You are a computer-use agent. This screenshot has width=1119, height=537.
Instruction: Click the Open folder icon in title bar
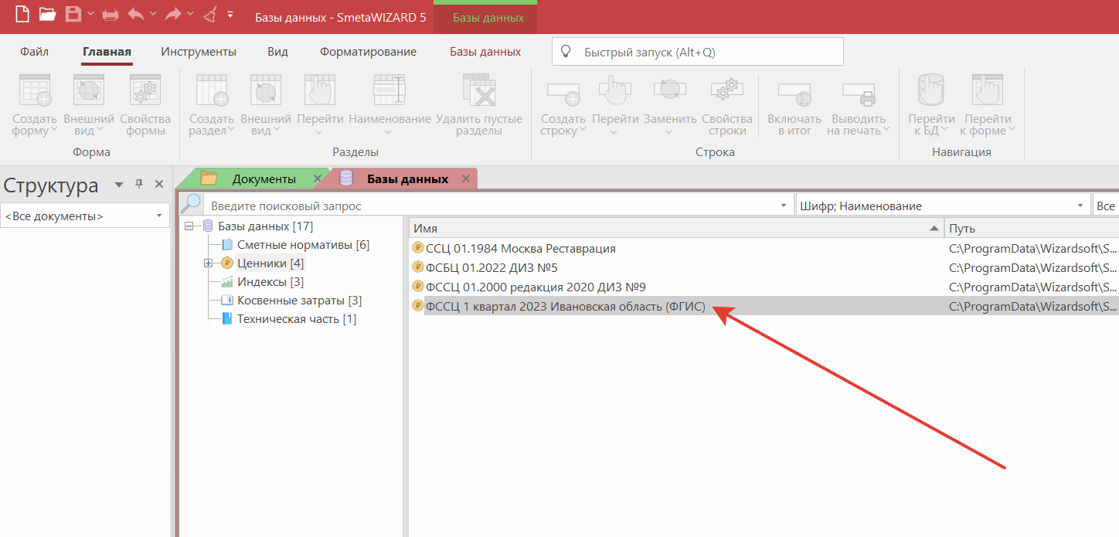pyautogui.click(x=47, y=14)
